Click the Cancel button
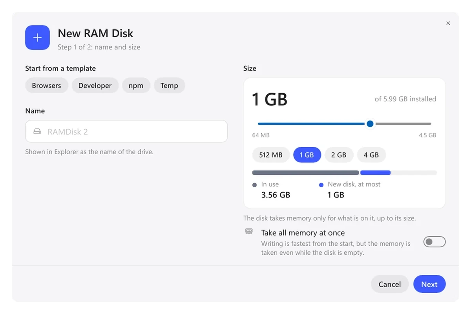The width and height of the screenshot is (471, 314). [x=390, y=284]
